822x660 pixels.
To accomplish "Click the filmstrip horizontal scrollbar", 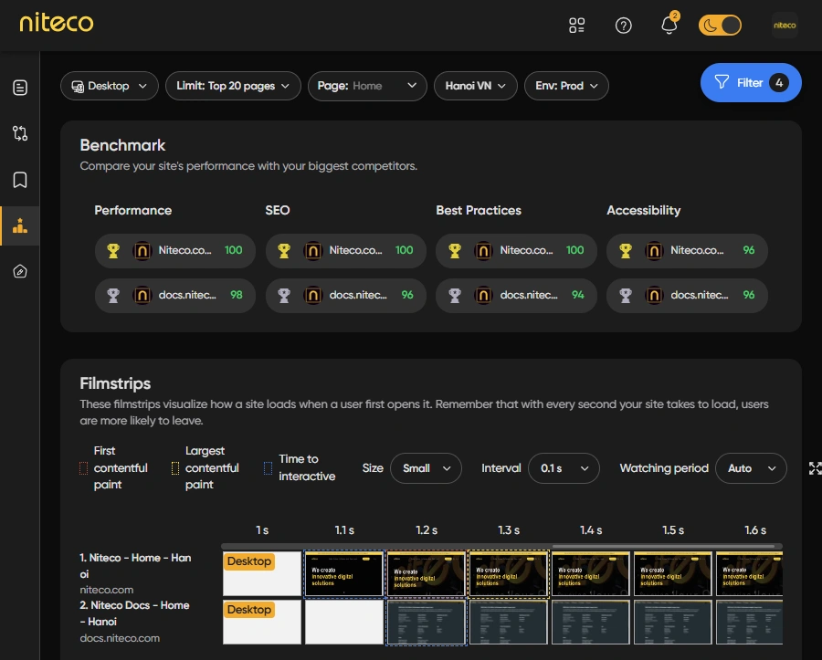I will tap(663, 546).
